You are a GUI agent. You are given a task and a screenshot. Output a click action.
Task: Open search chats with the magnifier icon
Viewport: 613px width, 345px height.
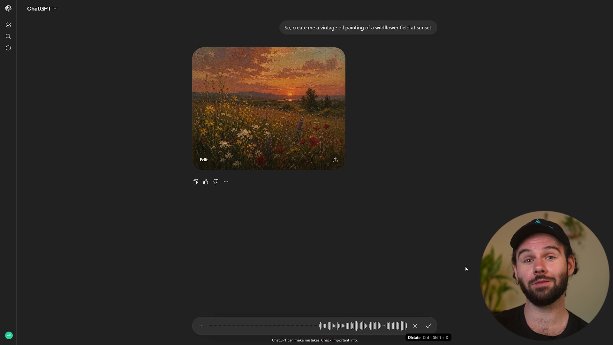tap(8, 36)
